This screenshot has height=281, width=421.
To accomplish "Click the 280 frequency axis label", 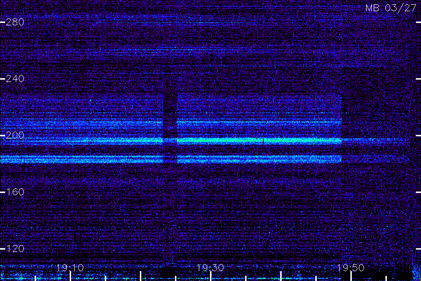I will (x=15, y=22).
